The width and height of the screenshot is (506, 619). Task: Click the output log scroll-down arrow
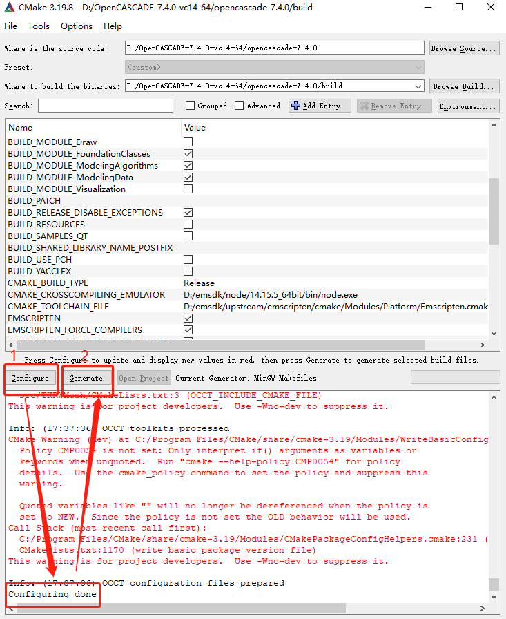pyautogui.click(x=494, y=596)
